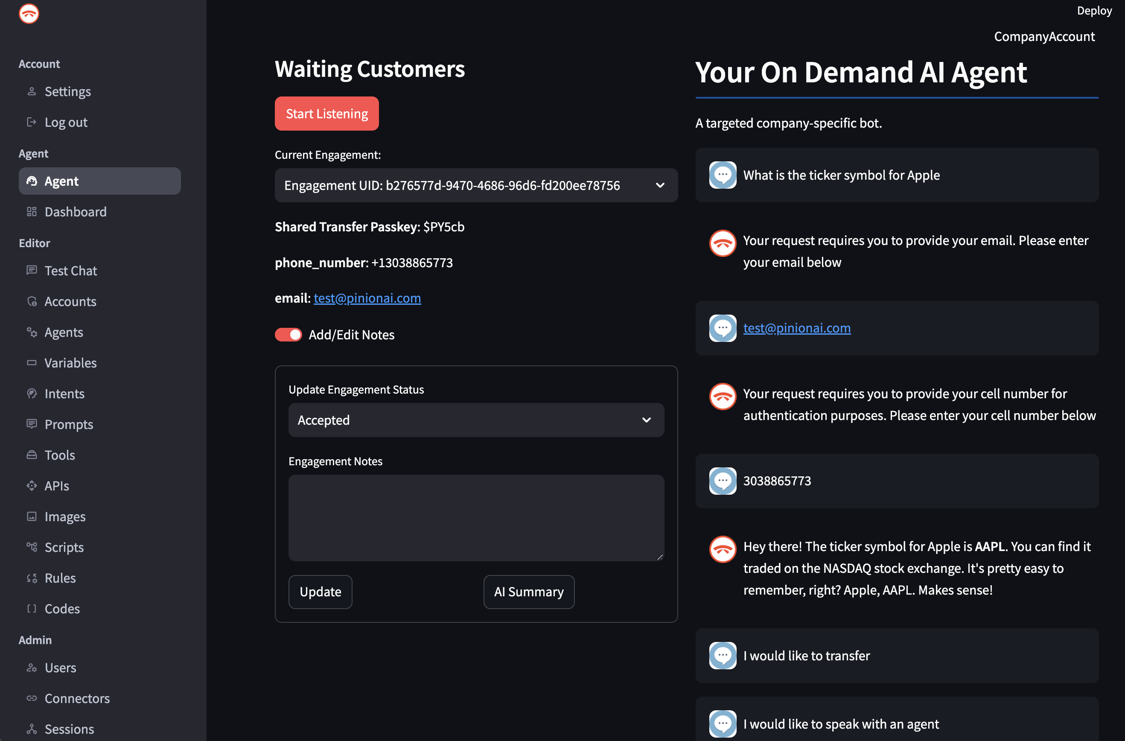Viewport: 1125px width, 741px height.
Task: Click the Codes brackets icon
Action: click(x=32, y=609)
